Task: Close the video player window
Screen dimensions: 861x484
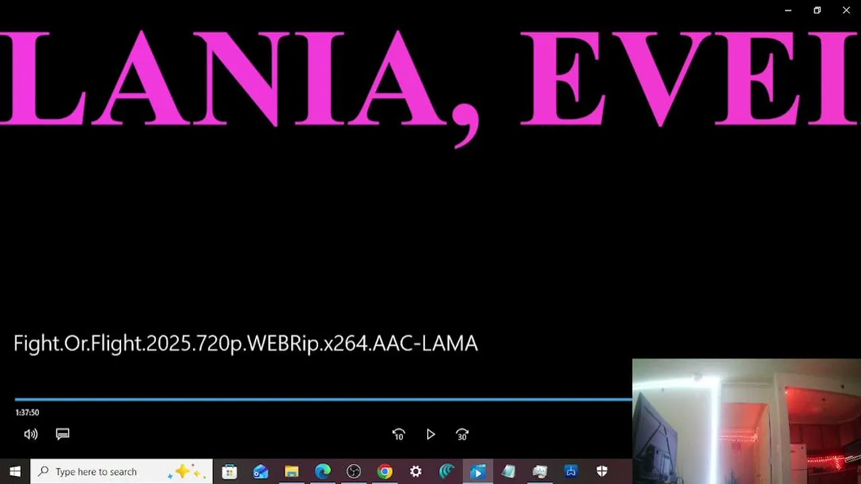Action: (846, 10)
